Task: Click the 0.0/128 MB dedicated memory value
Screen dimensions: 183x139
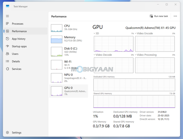Action: click(123, 116)
